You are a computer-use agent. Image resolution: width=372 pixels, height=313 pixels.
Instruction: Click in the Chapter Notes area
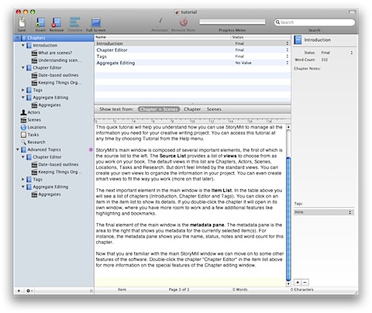pos(325,136)
